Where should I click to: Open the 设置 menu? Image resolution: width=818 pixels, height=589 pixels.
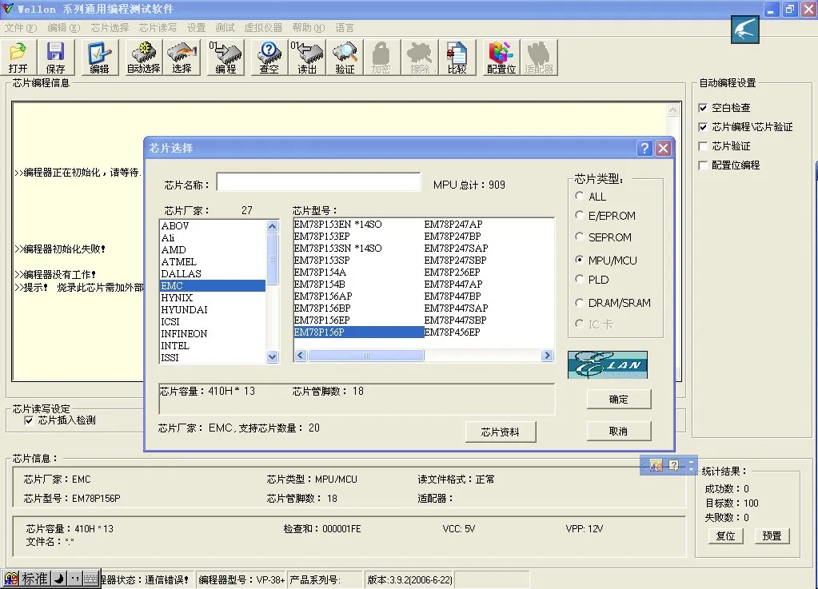[x=196, y=28]
